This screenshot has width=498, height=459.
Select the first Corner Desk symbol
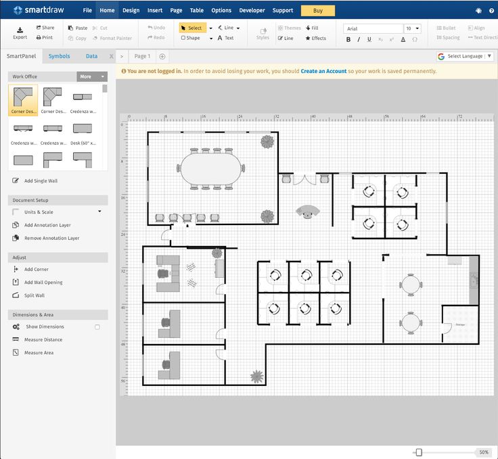tap(23, 100)
